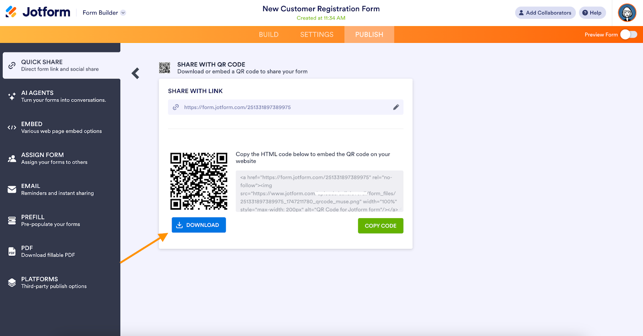Screen dimensions: 643x336
Task: Click the large QR code image
Action: [199, 181]
